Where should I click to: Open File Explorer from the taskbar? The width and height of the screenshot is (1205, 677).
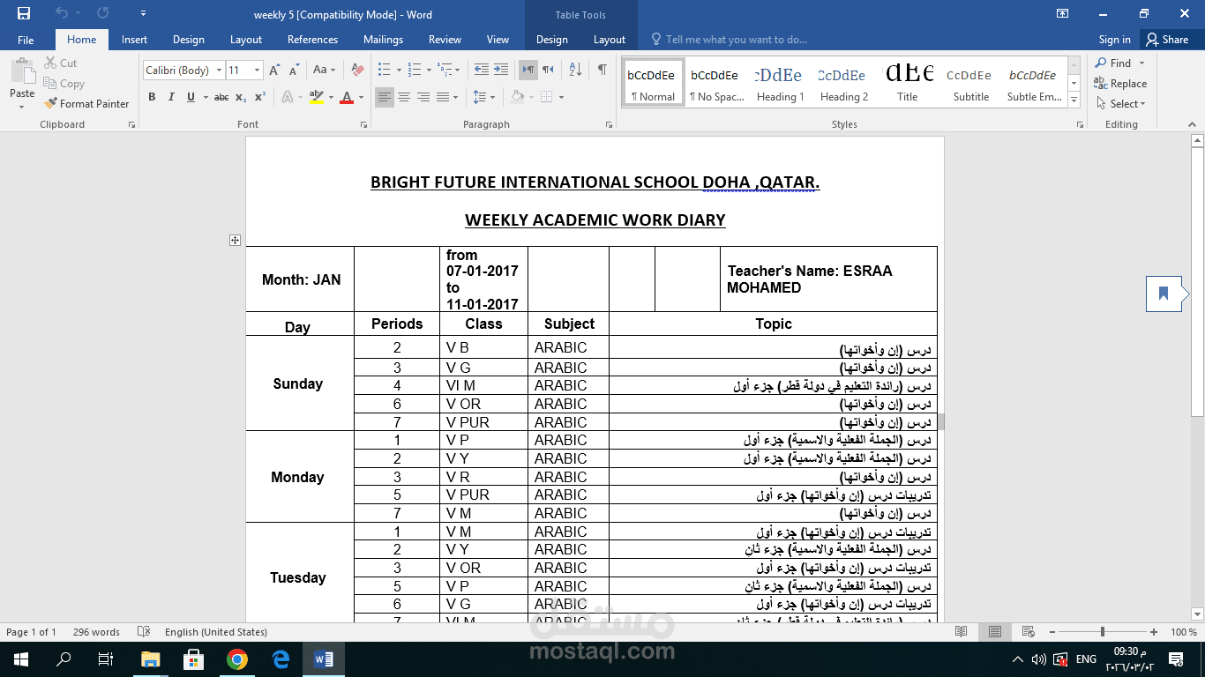[x=150, y=658]
